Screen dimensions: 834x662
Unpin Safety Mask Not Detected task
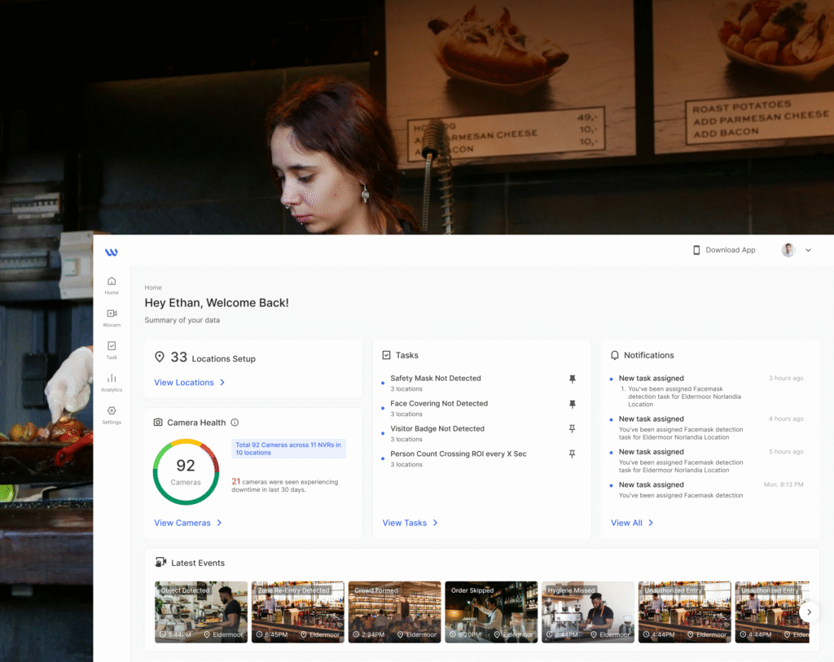pos(572,379)
